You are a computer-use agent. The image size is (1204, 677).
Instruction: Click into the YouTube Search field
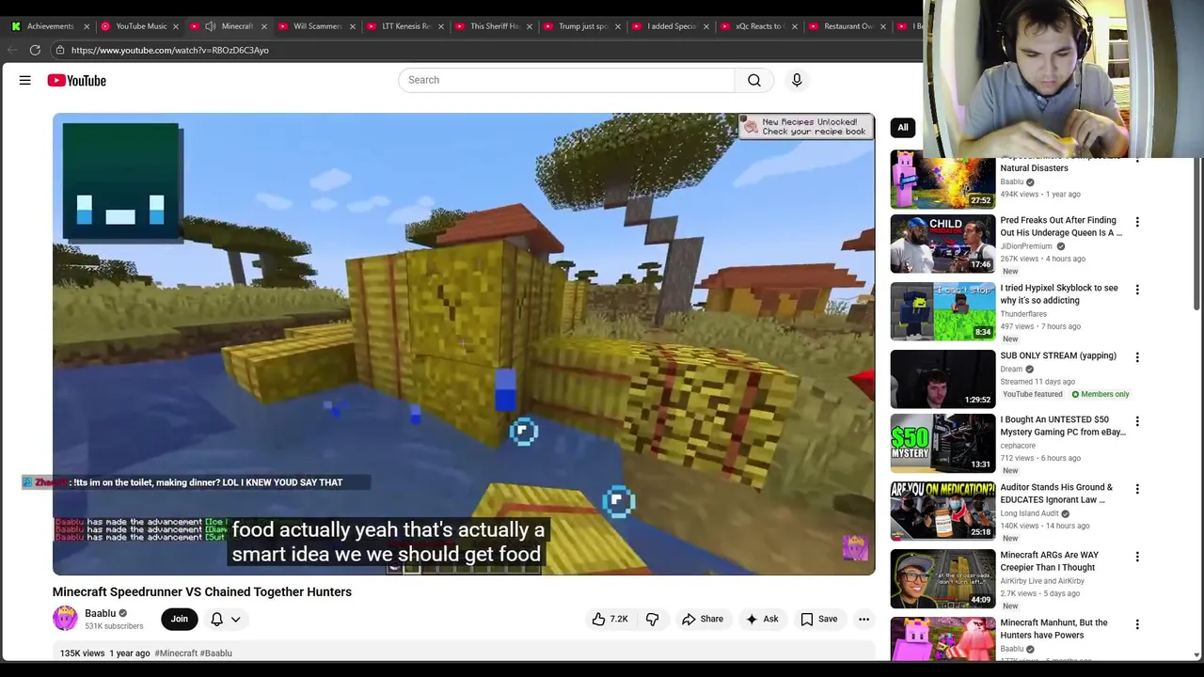(566, 80)
